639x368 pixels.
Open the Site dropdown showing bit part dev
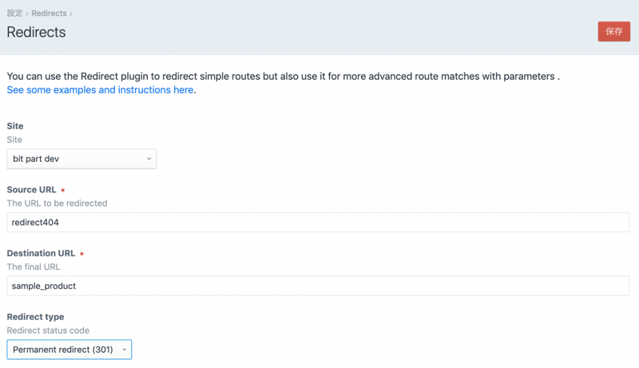pyautogui.click(x=81, y=159)
